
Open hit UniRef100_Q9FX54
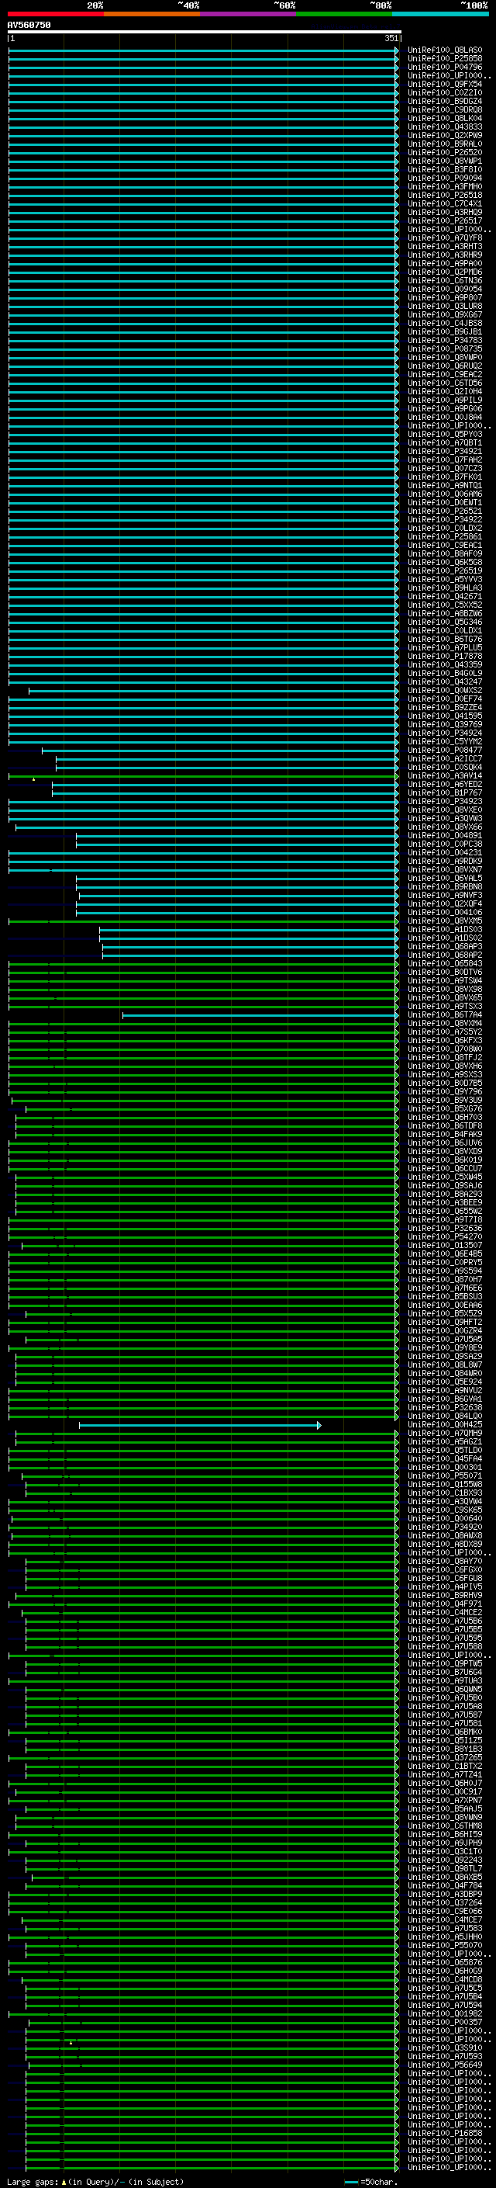(x=445, y=84)
